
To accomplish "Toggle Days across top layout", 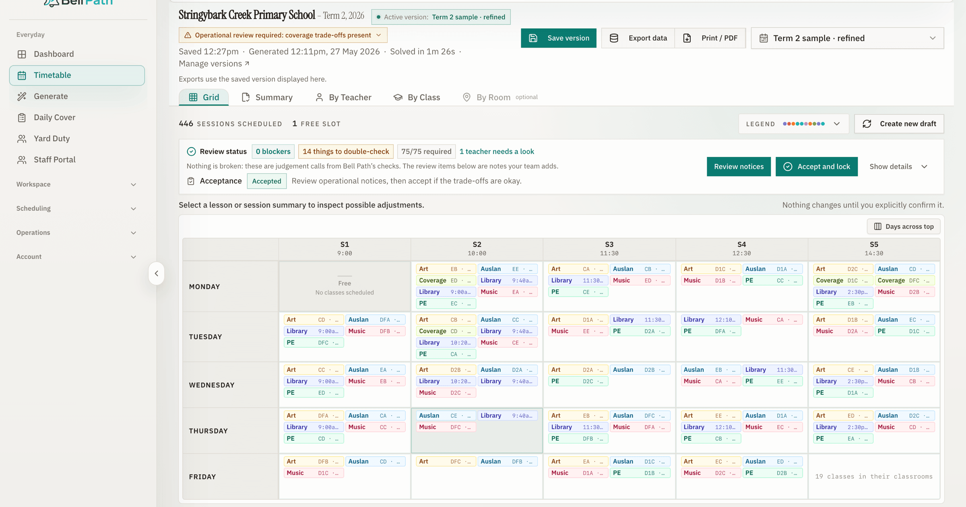I will 903,227.
